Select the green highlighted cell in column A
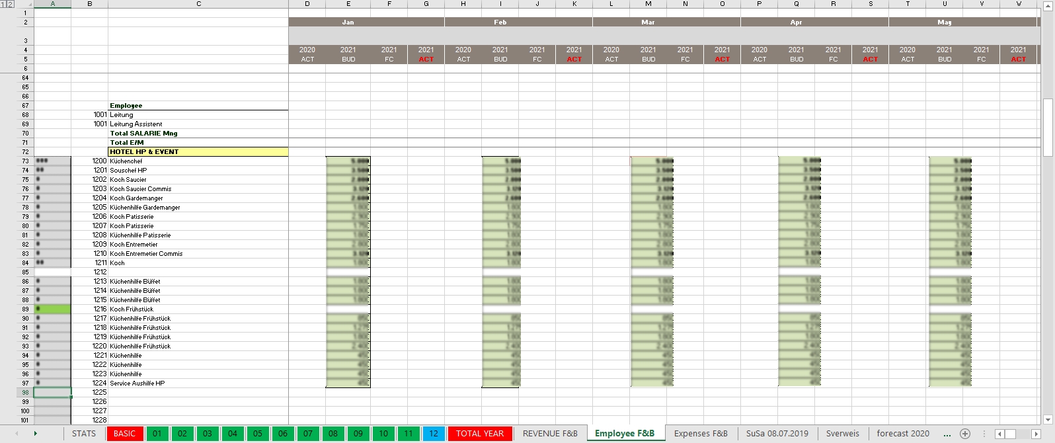 52,309
